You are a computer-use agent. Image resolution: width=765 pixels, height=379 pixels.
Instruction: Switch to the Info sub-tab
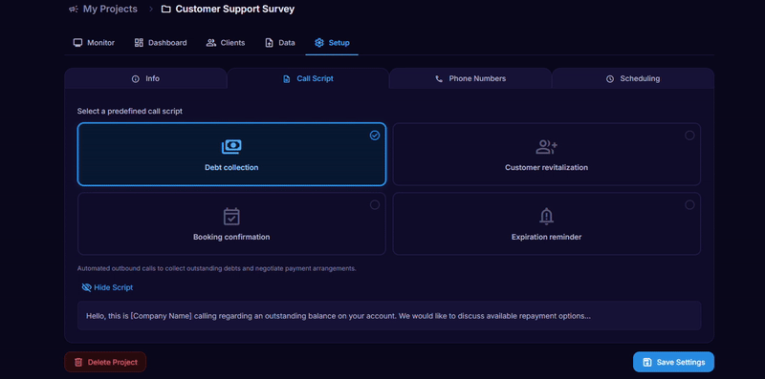[145, 78]
